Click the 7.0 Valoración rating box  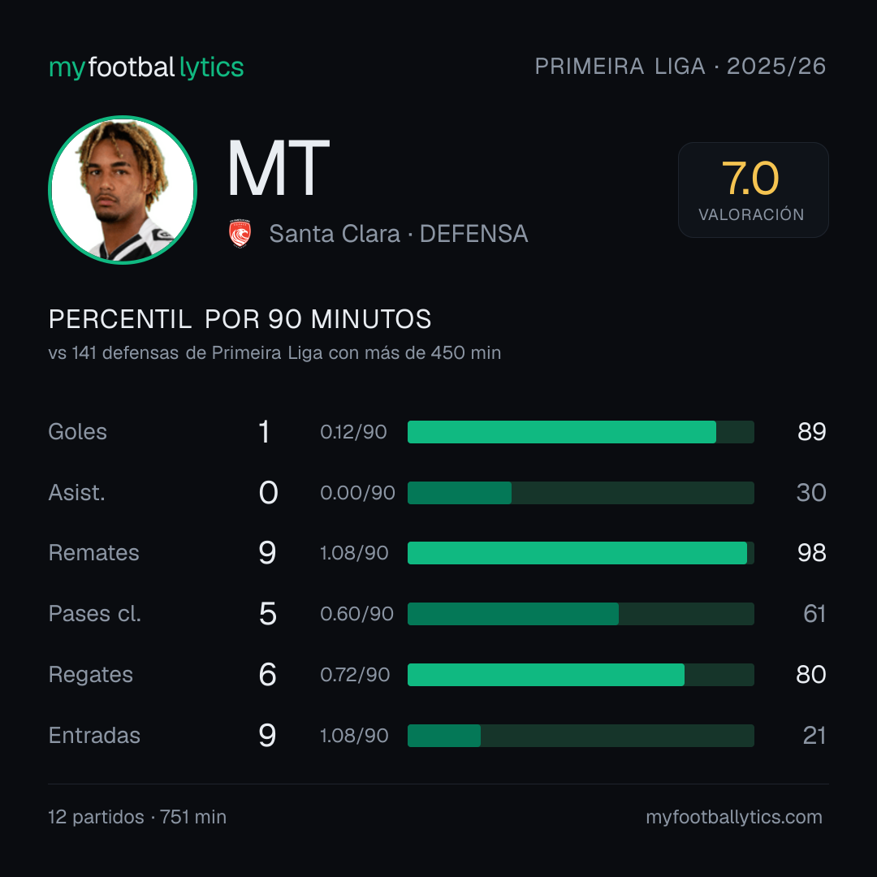click(753, 189)
